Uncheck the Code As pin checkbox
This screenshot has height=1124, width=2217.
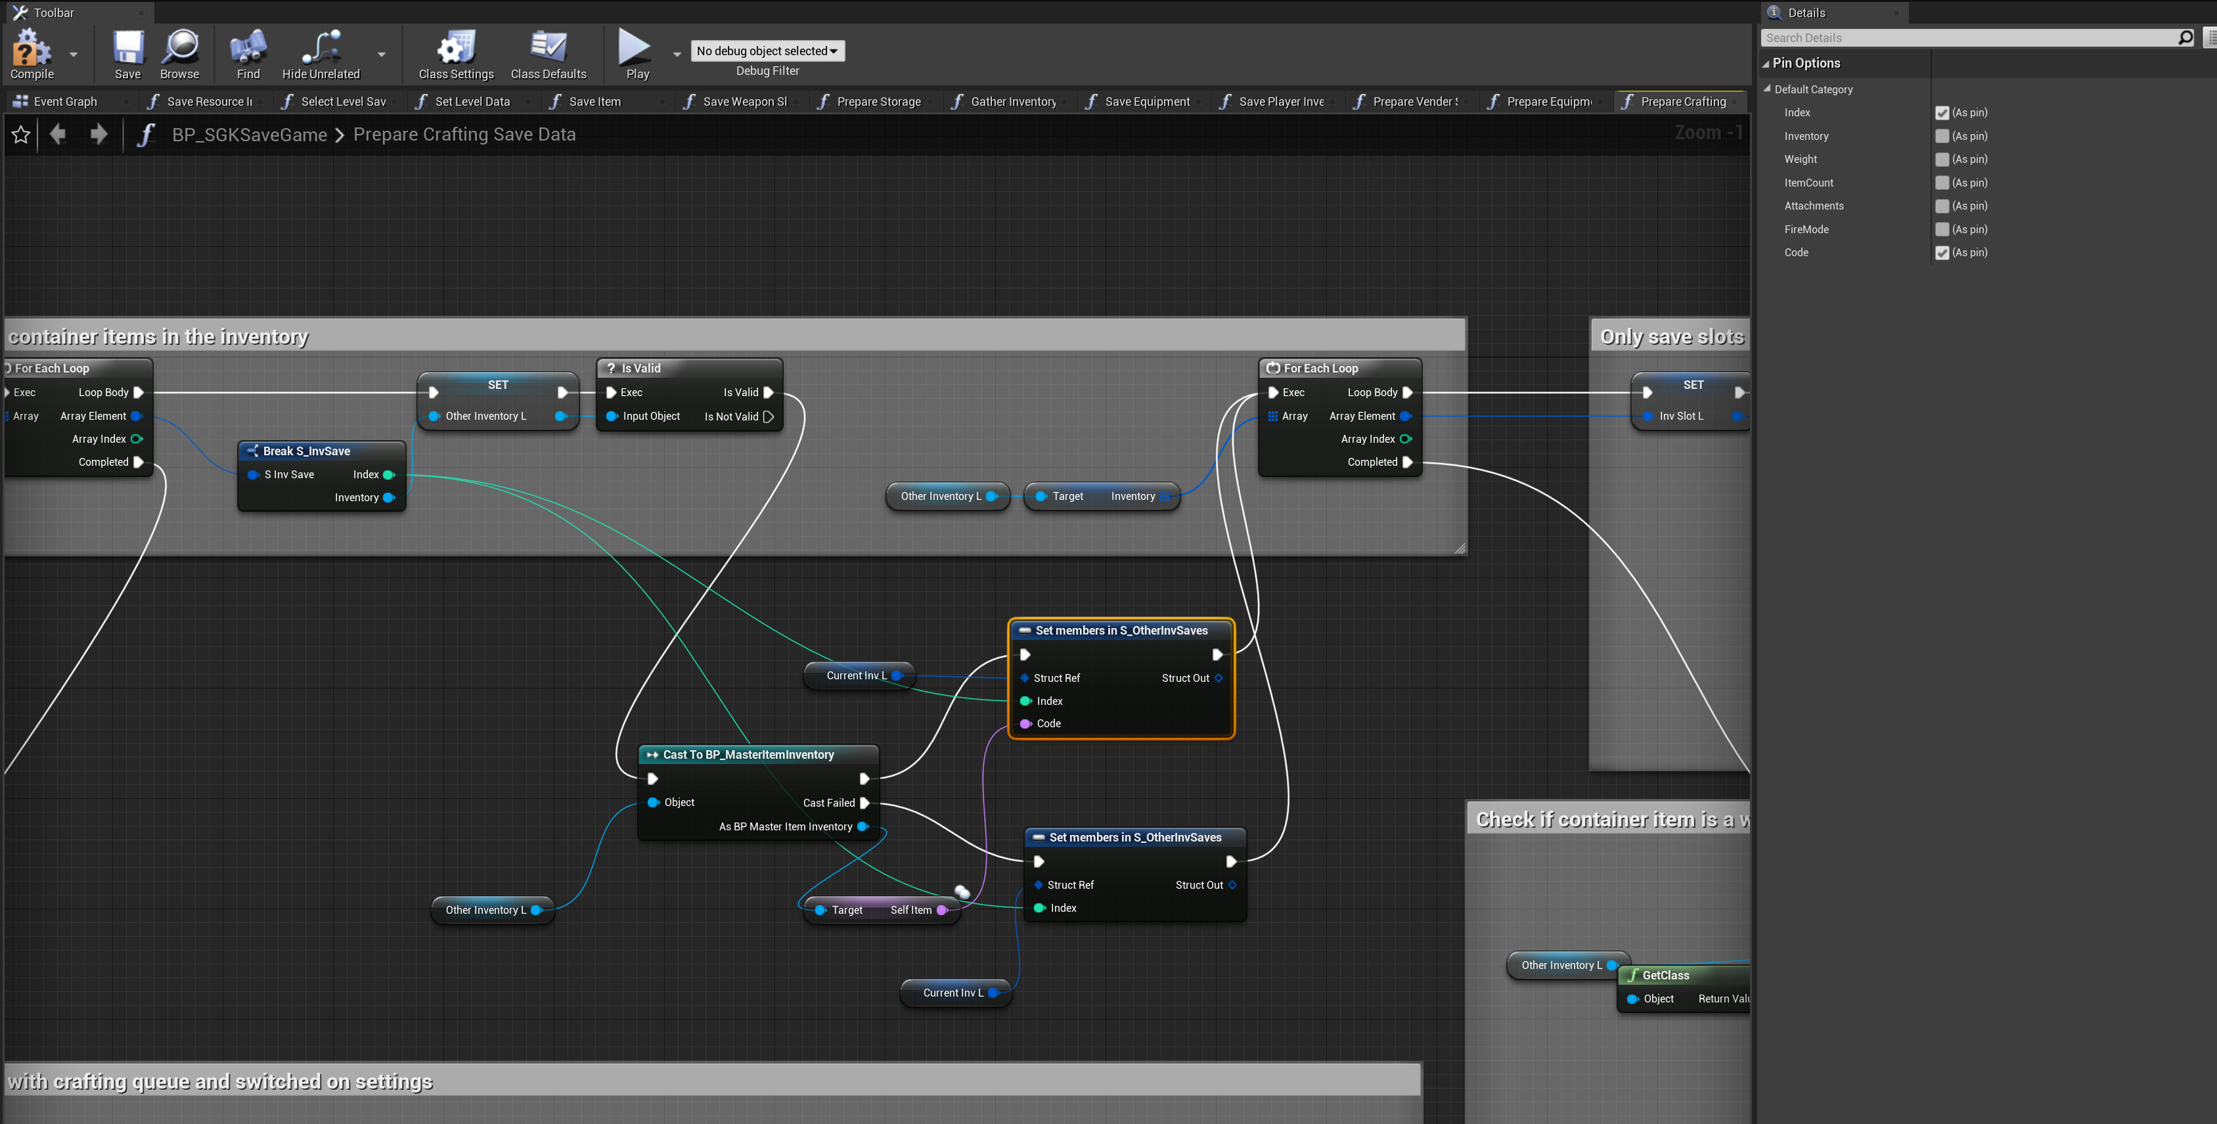(1942, 252)
